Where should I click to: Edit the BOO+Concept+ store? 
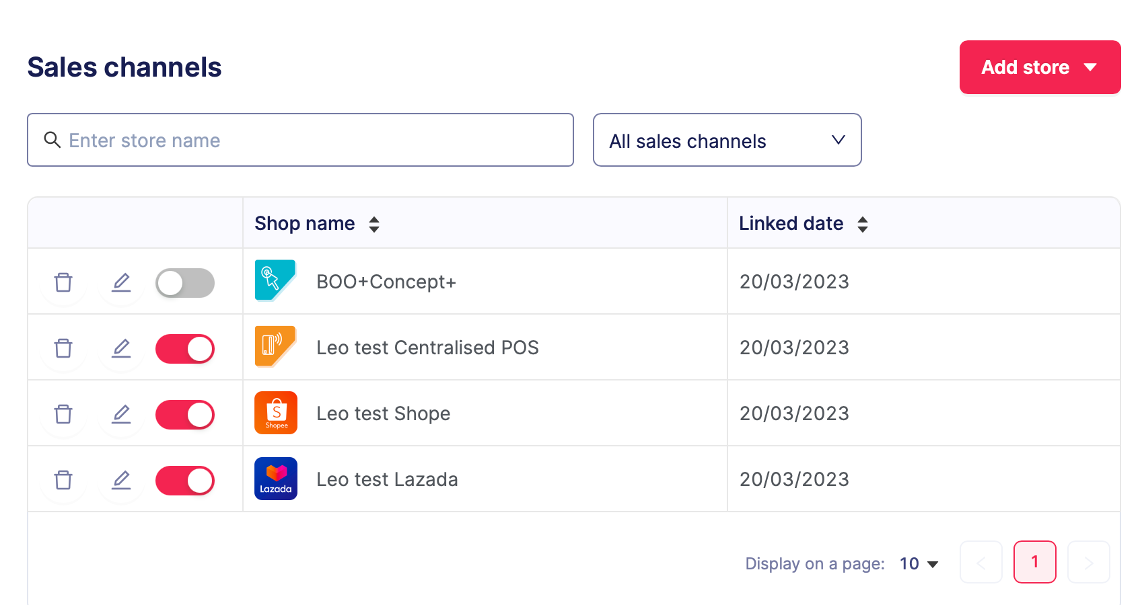pos(121,282)
